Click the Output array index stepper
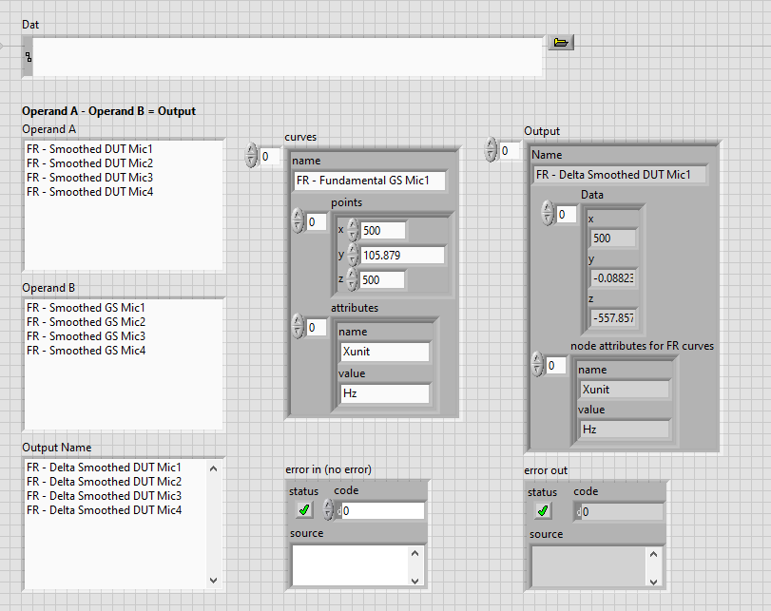771x611 pixels. (x=492, y=150)
